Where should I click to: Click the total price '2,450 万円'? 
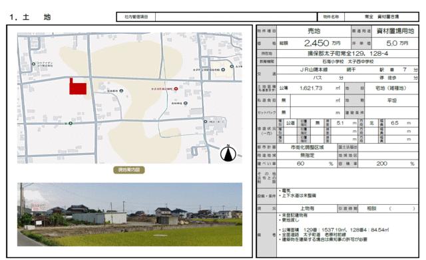(322, 43)
